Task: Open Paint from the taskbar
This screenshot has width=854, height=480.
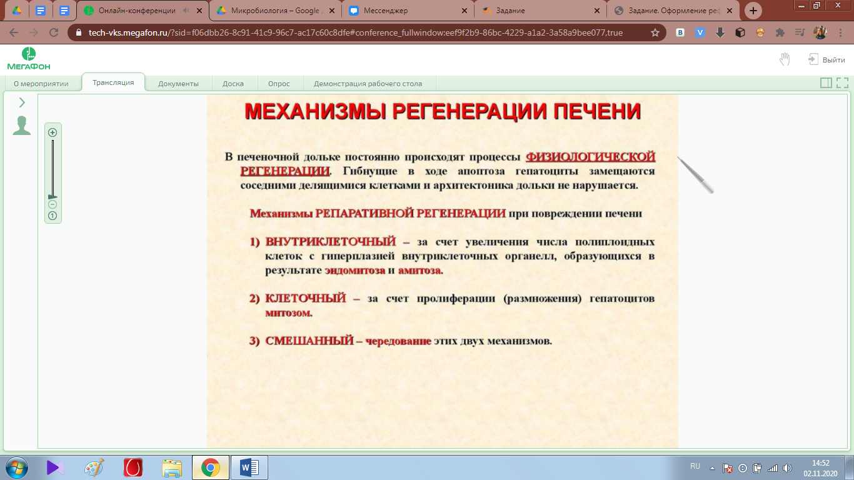Action: click(x=94, y=467)
